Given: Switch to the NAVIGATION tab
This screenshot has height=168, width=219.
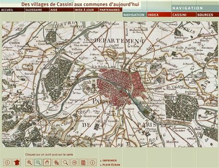Looking at the screenshot, I should pyautogui.click(x=134, y=15).
